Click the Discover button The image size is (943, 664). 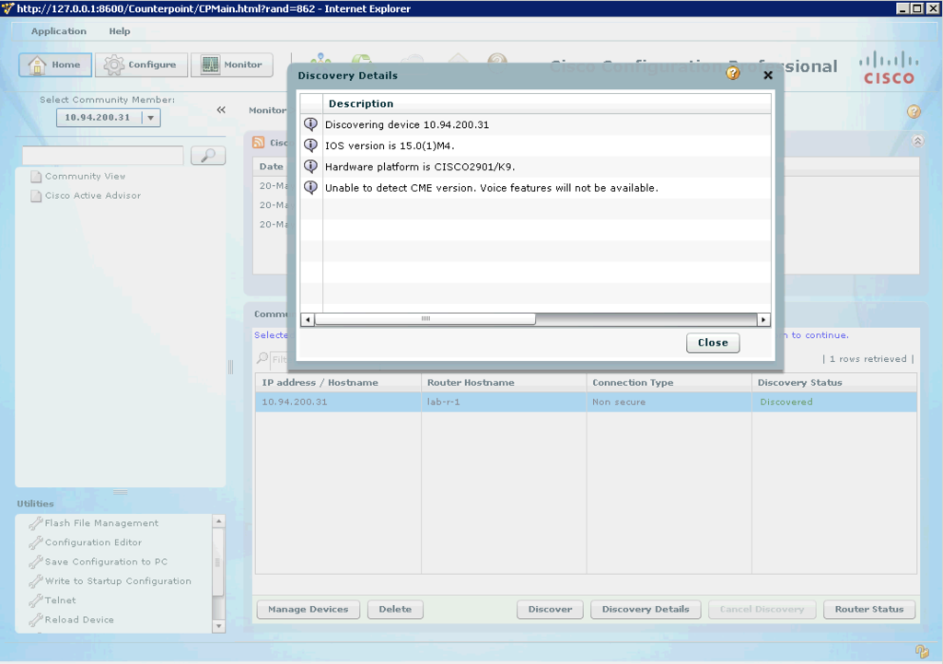tap(550, 610)
